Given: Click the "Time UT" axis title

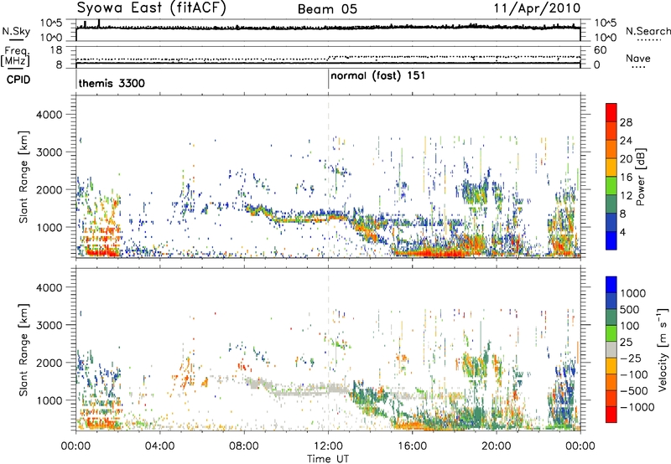Looking at the screenshot, I should tap(328, 459).
